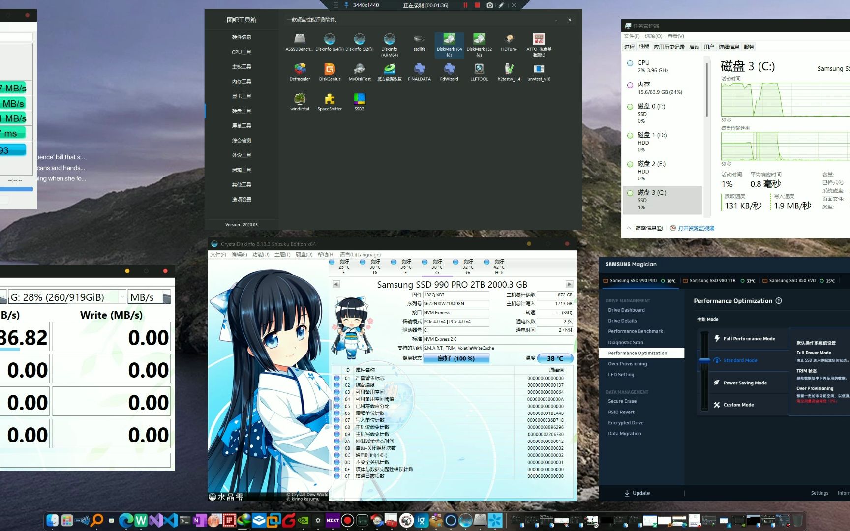The height and width of the screenshot is (531, 850).
Task: Launch the ASSSDBenchmark tool icon
Action: [300, 42]
